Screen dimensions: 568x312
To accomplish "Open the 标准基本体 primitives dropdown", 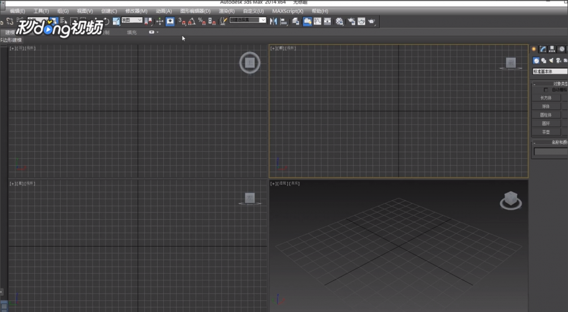I will tap(550, 71).
